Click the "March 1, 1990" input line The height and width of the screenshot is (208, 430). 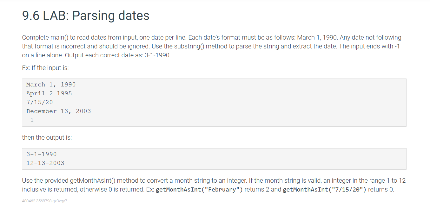pyautogui.click(x=51, y=85)
